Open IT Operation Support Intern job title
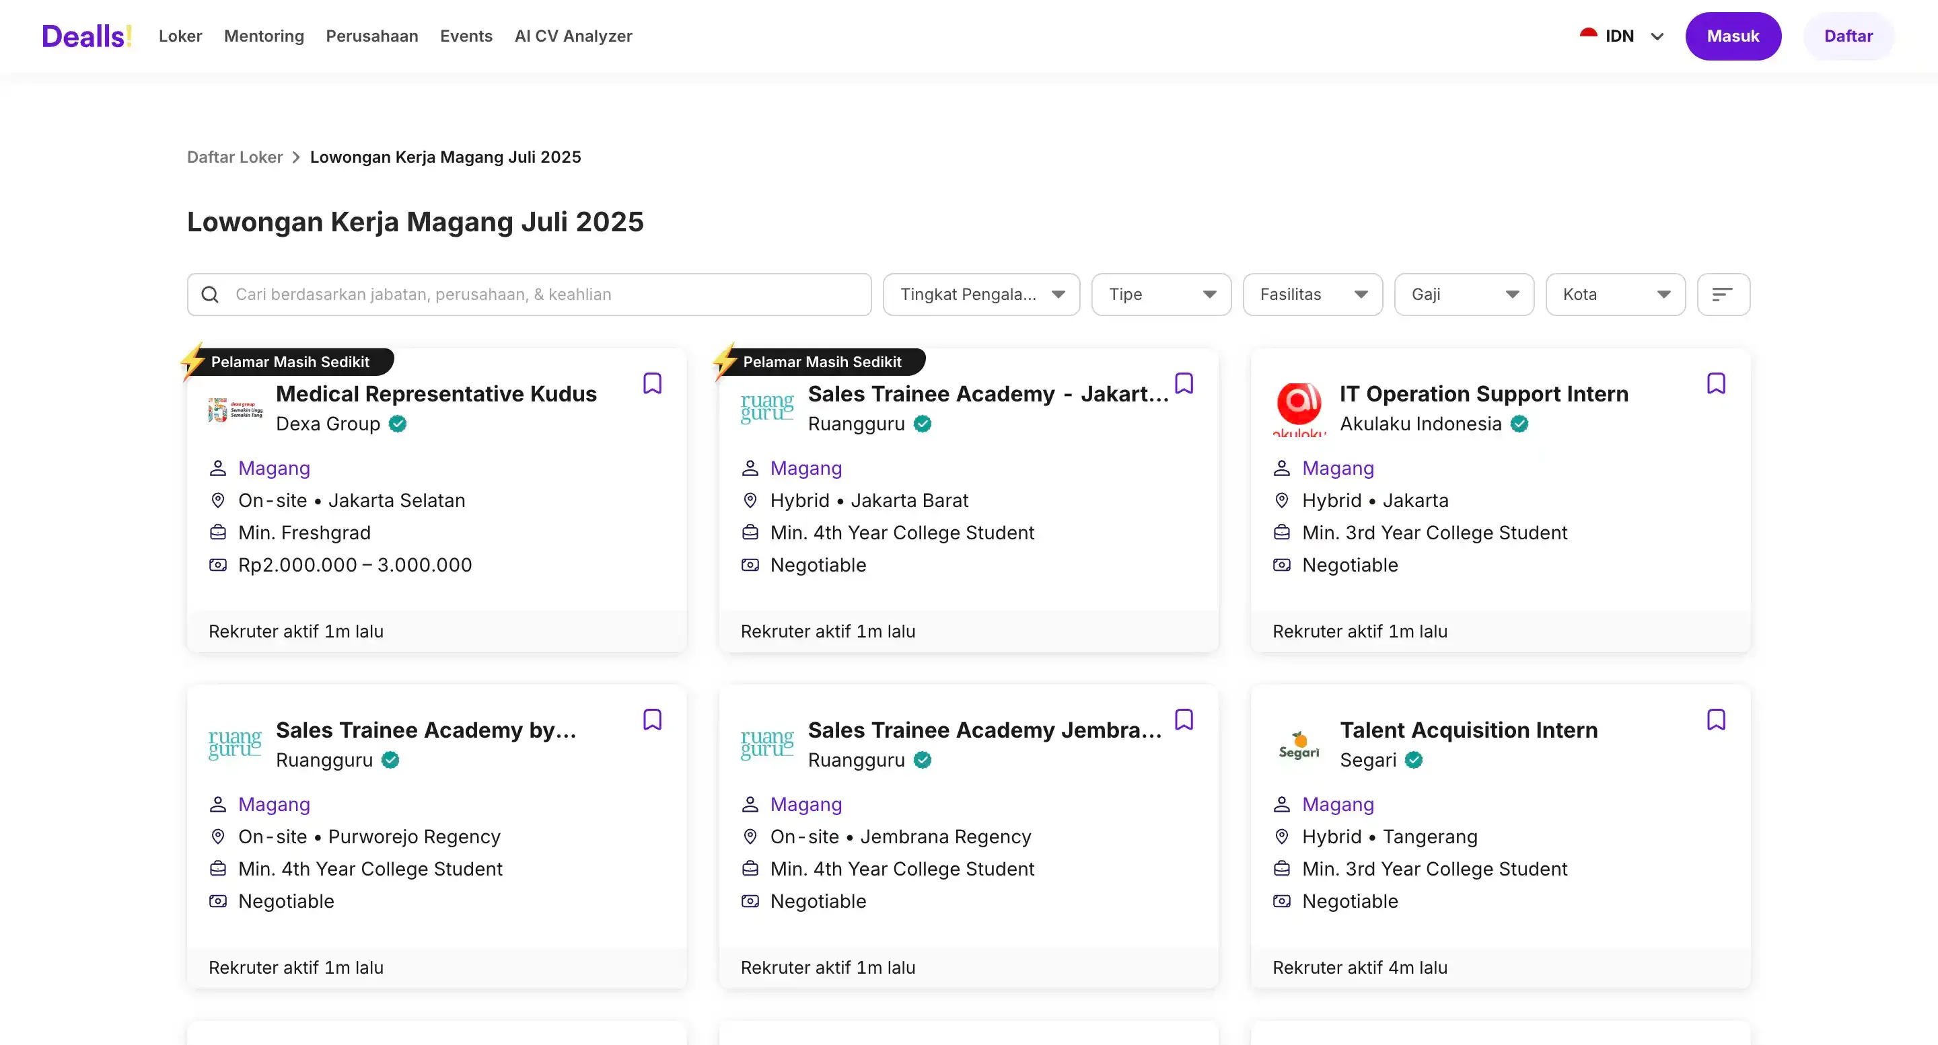Screen dimensions: 1938x1045 tap(1484, 394)
